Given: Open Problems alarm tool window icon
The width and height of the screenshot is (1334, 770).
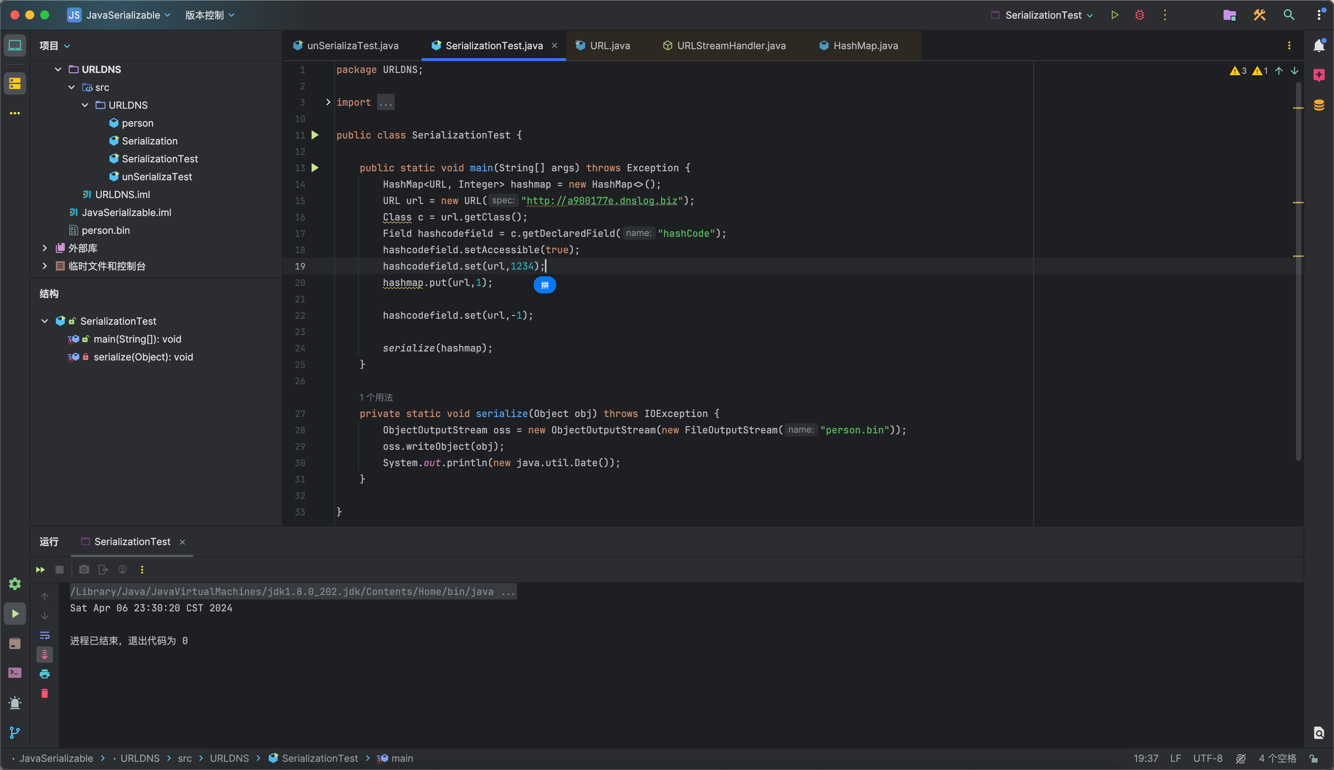Looking at the screenshot, I should (x=15, y=703).
